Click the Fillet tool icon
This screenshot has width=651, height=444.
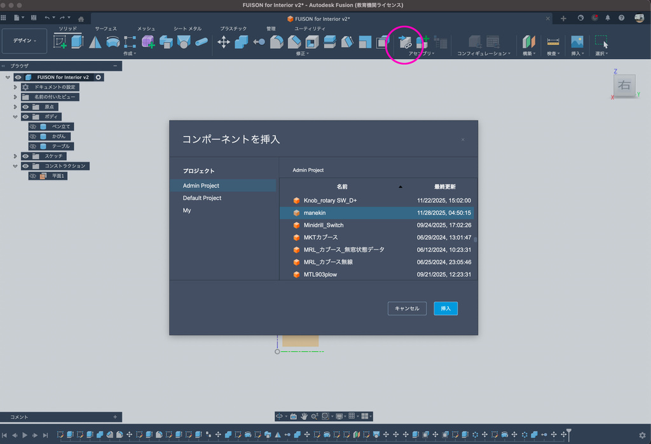(x=277, y=42)
